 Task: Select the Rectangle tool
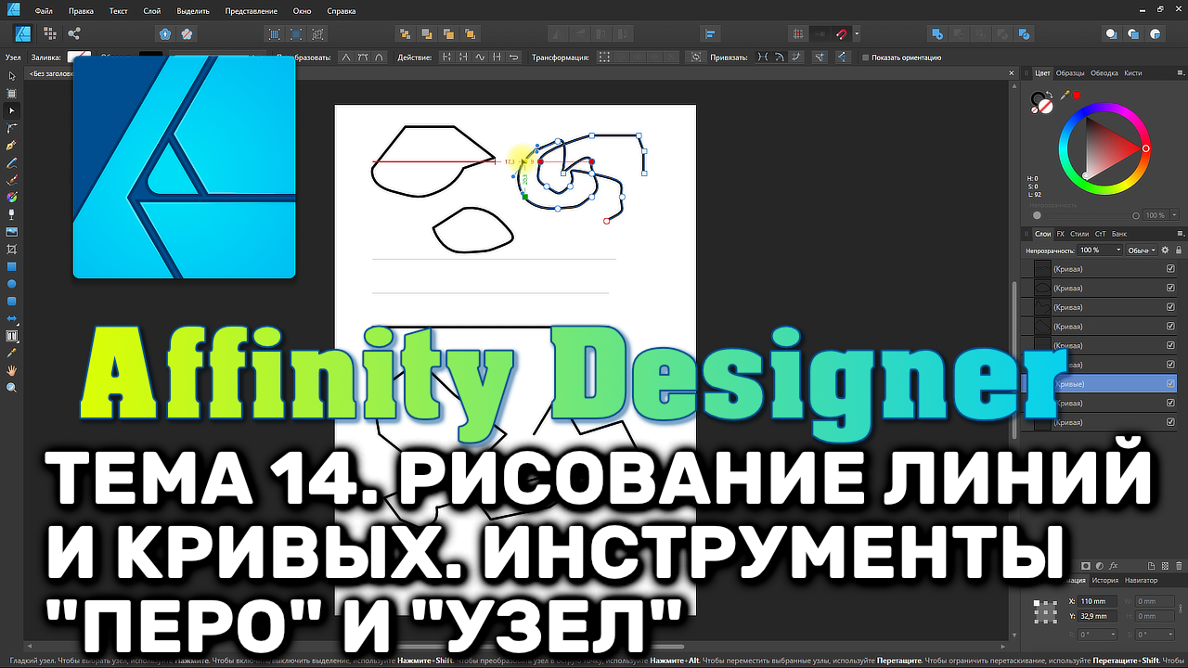coord(12,267)
